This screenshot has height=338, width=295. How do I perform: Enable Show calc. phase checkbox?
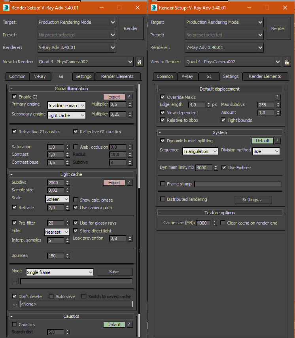(x=76, y=200)
